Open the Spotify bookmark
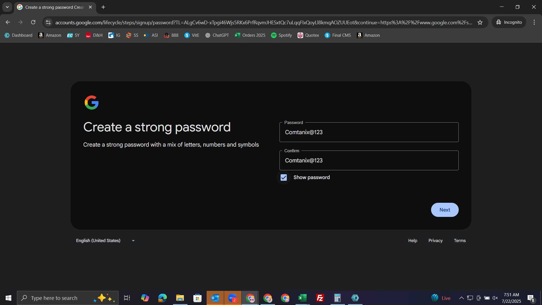Viewport: 542px width, 305px height. (x=281, y=35)
